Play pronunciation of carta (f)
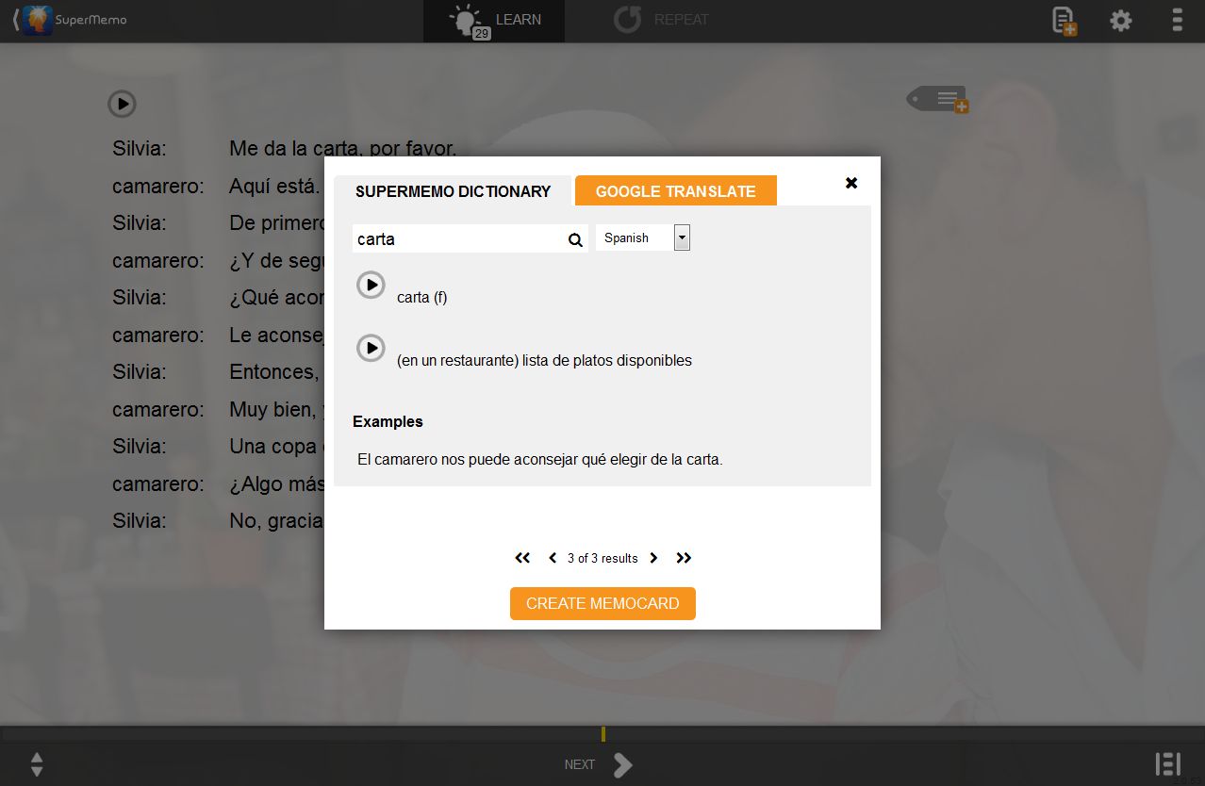Screen dimensions: 1205x786 click(371, 285)
